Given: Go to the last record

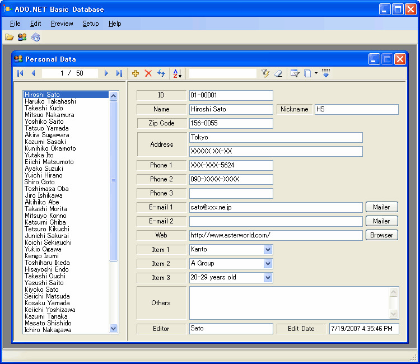Looking at the screenshot, I should 119,73.
